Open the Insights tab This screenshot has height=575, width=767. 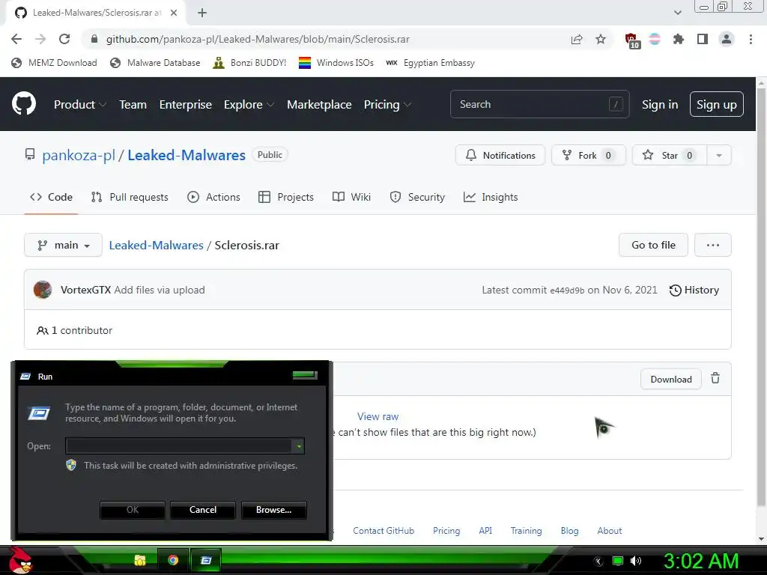(x=490, y=197)
